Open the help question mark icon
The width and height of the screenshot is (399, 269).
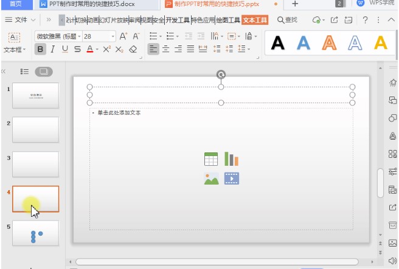365,20
